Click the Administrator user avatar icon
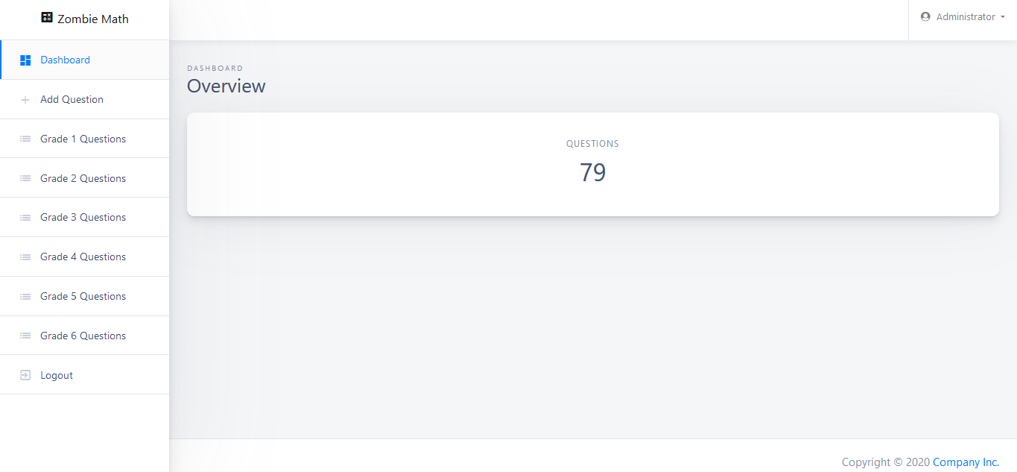 click(x=925, y=17)
